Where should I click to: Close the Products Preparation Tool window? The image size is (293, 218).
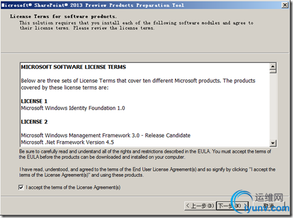tap(285, 5)
